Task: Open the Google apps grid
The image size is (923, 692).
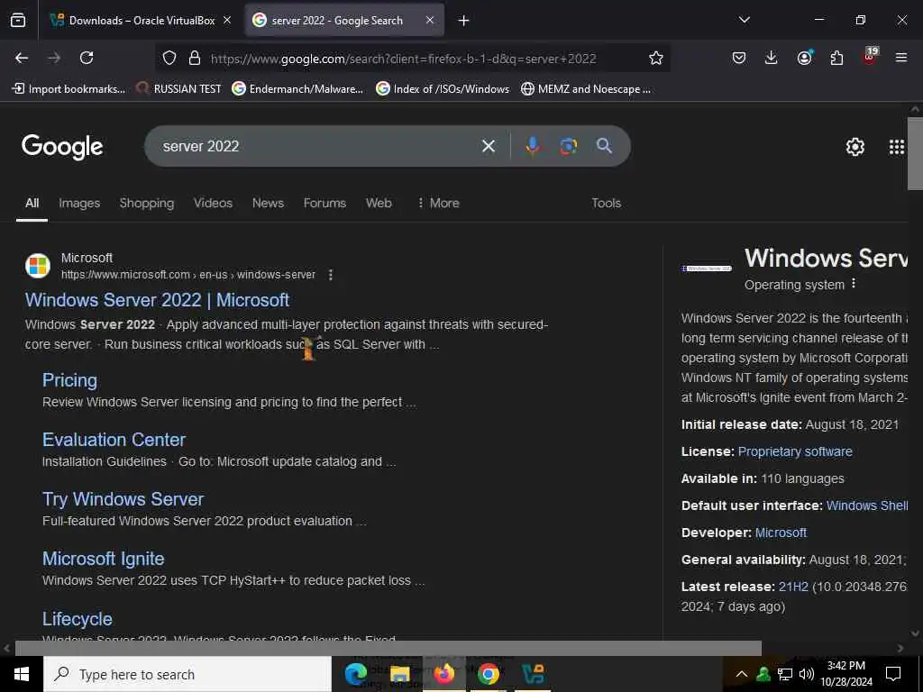Action: pyautogui.click(x=897, y=147)
